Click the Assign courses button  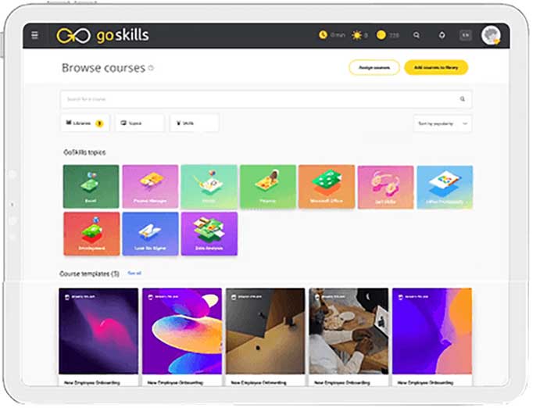pyautogui.click(x=374, y=67)
